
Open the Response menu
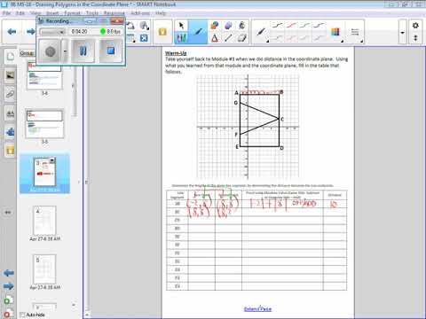[114, 13]
